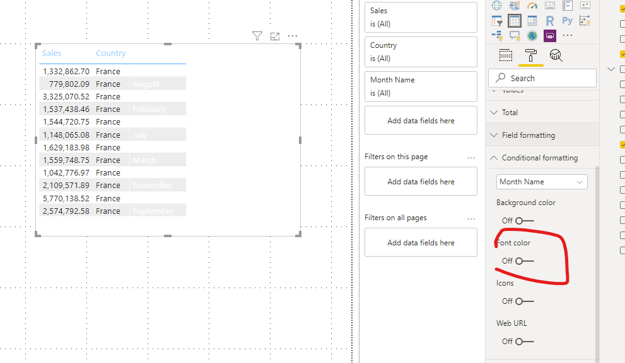
Task: Pick the Q&A visual icon
Action: click(515, 36)
